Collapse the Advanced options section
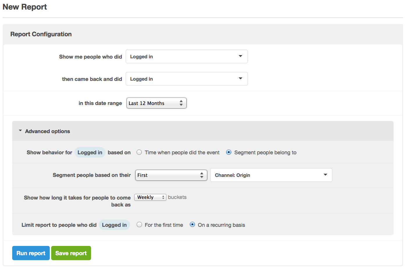Viewport: 406px width, 270px height. coord(47,131)
